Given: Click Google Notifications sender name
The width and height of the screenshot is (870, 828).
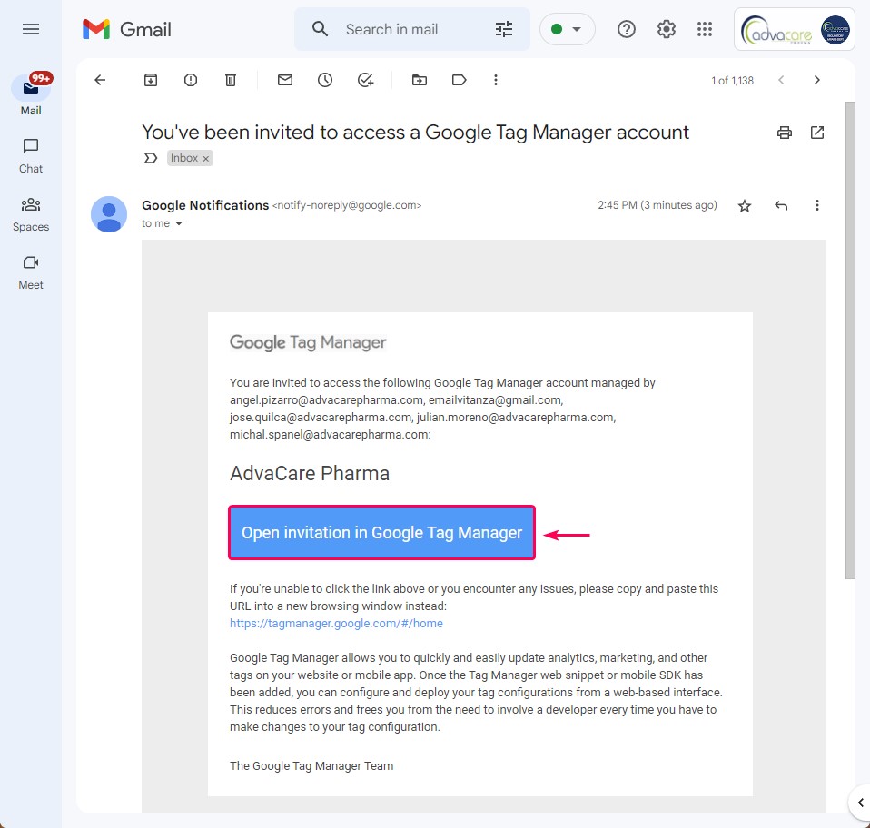Looking at the screenshot, I should (205, 205).
